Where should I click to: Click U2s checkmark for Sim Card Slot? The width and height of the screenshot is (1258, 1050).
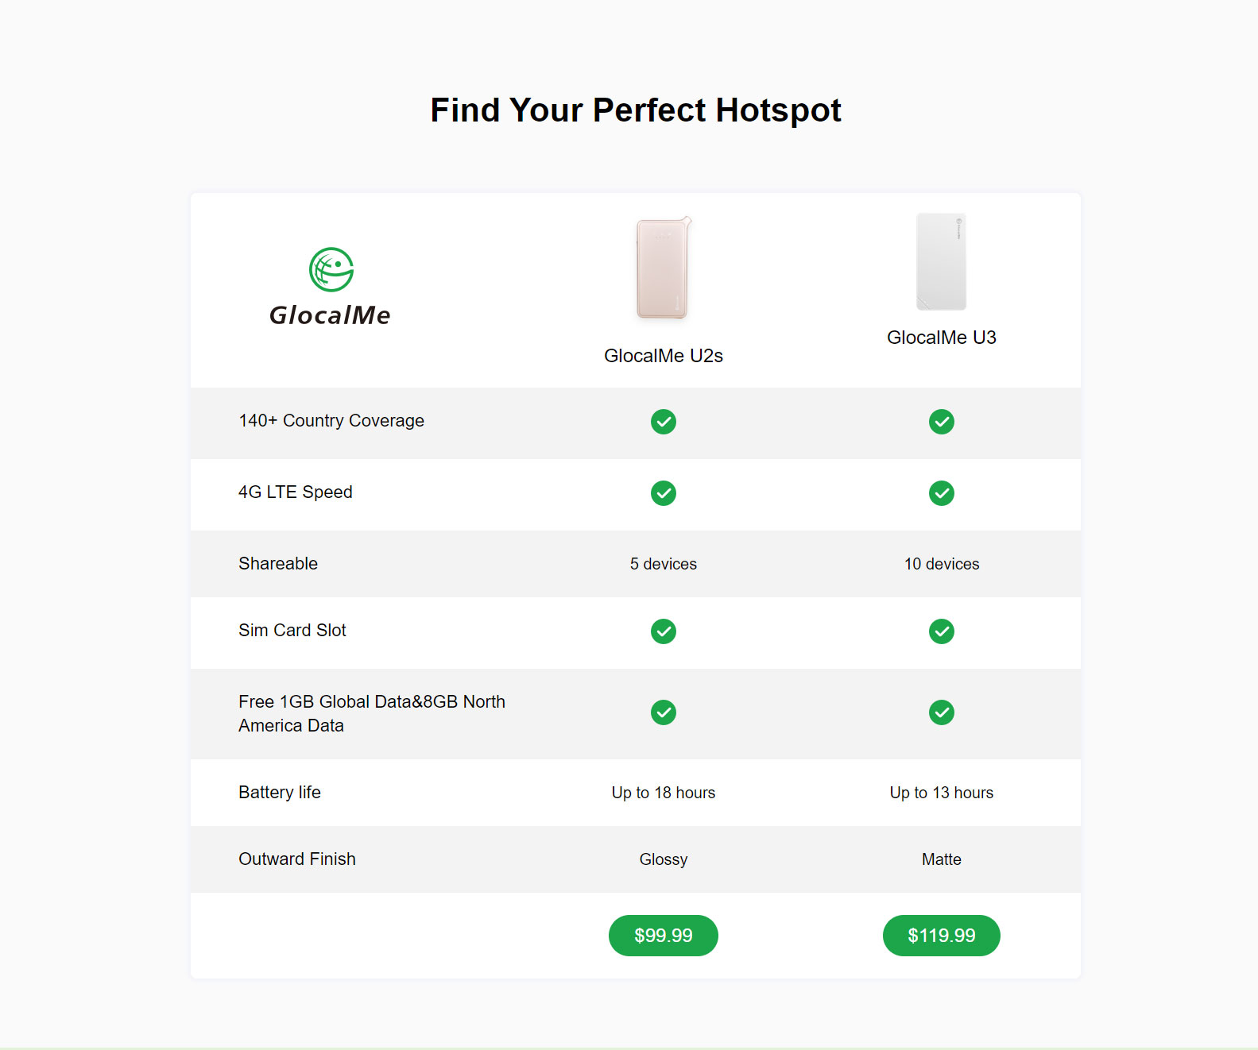coord(664,631)
